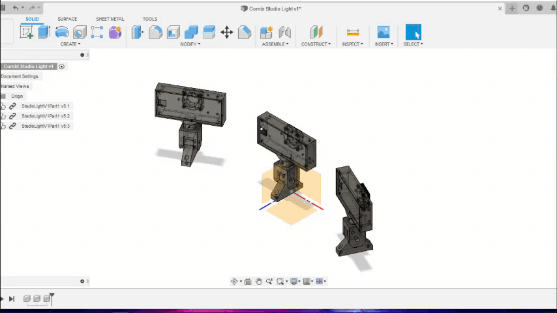The height and width of the screenshot is (313, 557).
Task: Switch to the SURFACE tab
Action: pyautogui.click(x=67, y=19)
